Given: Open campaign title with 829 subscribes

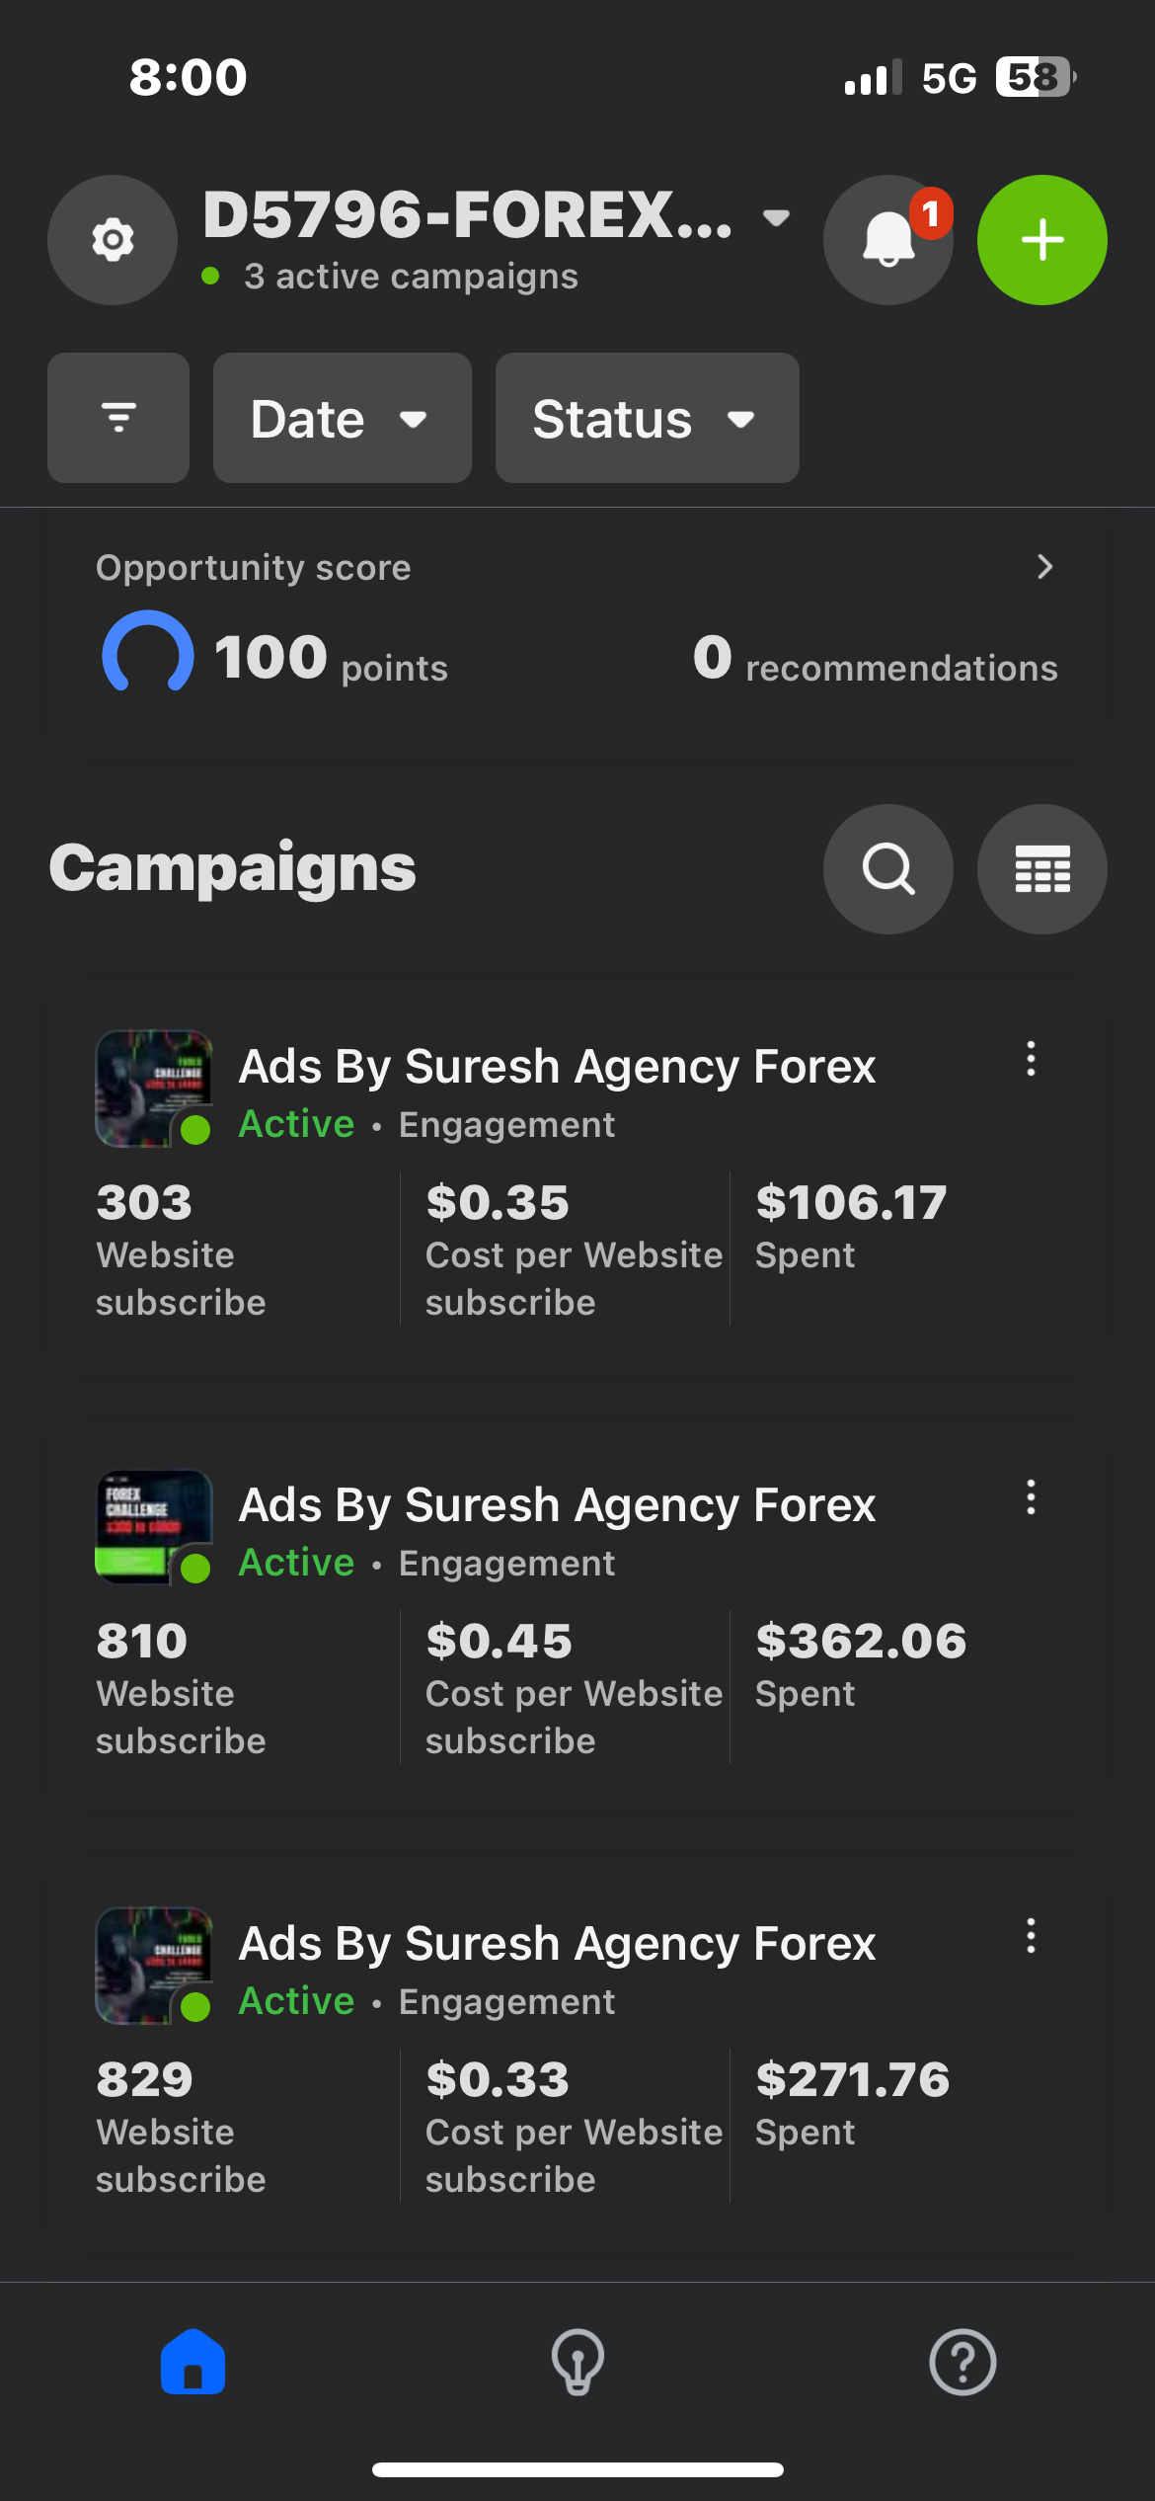Looking at the screenshot, I should tap(557, 1944).
